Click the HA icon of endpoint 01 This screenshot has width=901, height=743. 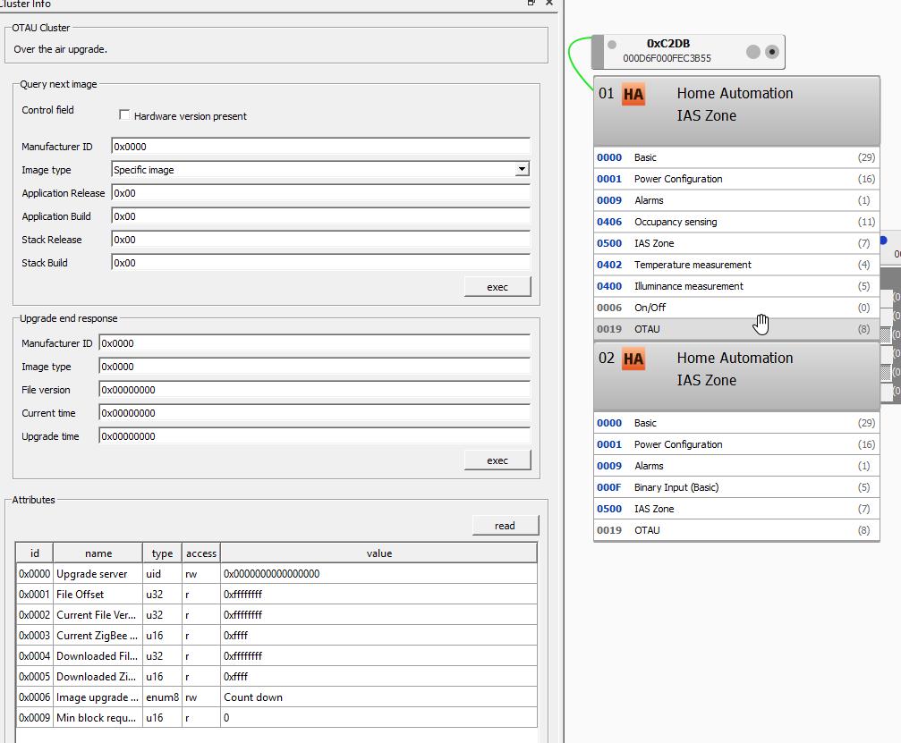pyautogui.click(x=633, y=94)
